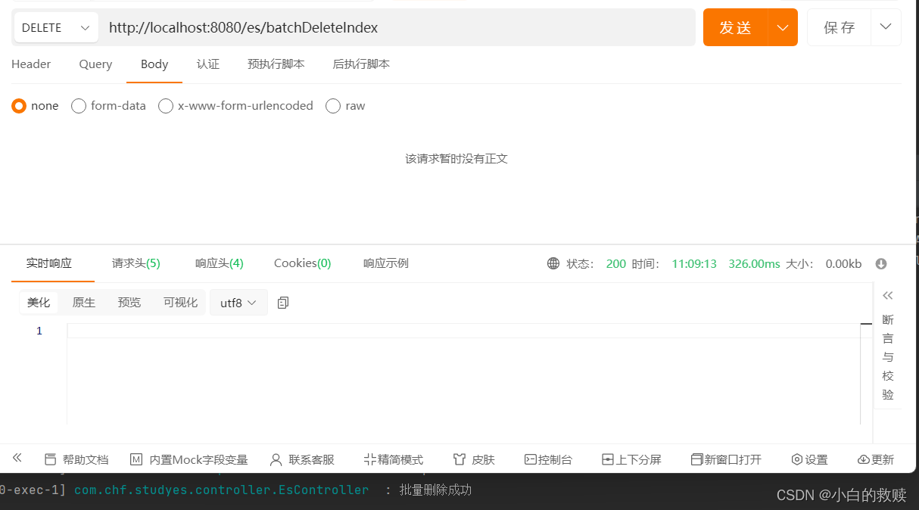This screenshot has width=919, height=510.
Task: Click the collapse arrows in bottom toolbar
Action: [x=17, y=458]
